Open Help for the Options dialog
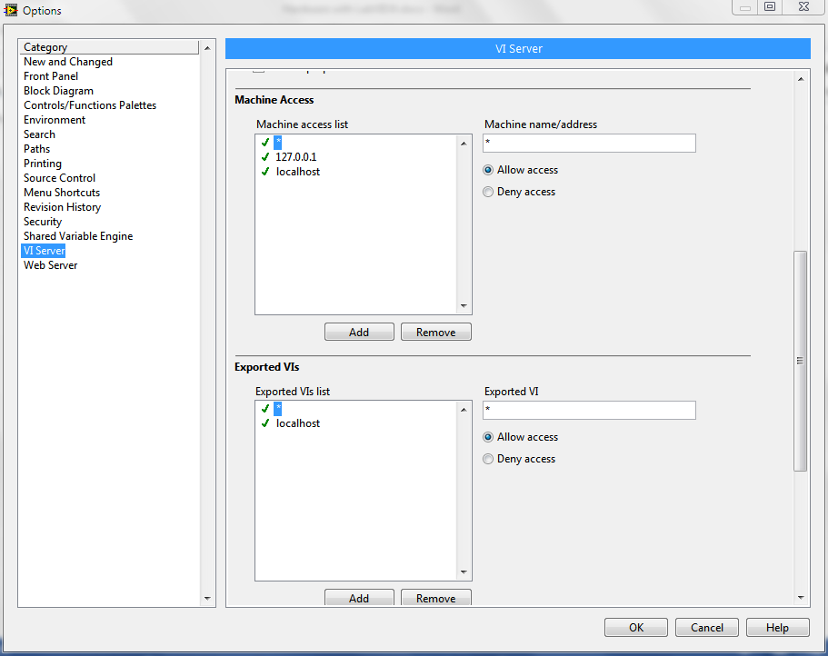The height and width of the screenshot is (656, 828). click(777, 628)
